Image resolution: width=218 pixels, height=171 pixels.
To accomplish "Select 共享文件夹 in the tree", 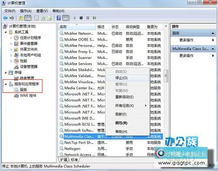I will [29, 49].
